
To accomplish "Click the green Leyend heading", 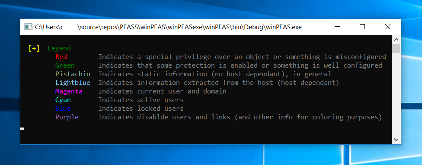I will tap(59, 49).
